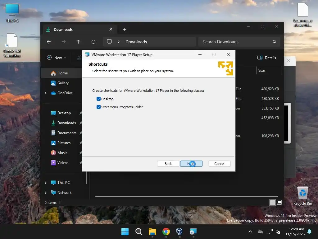The image size is (318, 239).
Task: Show hidden tray icons
Action: pyautogui.click(x=250, y=232)
